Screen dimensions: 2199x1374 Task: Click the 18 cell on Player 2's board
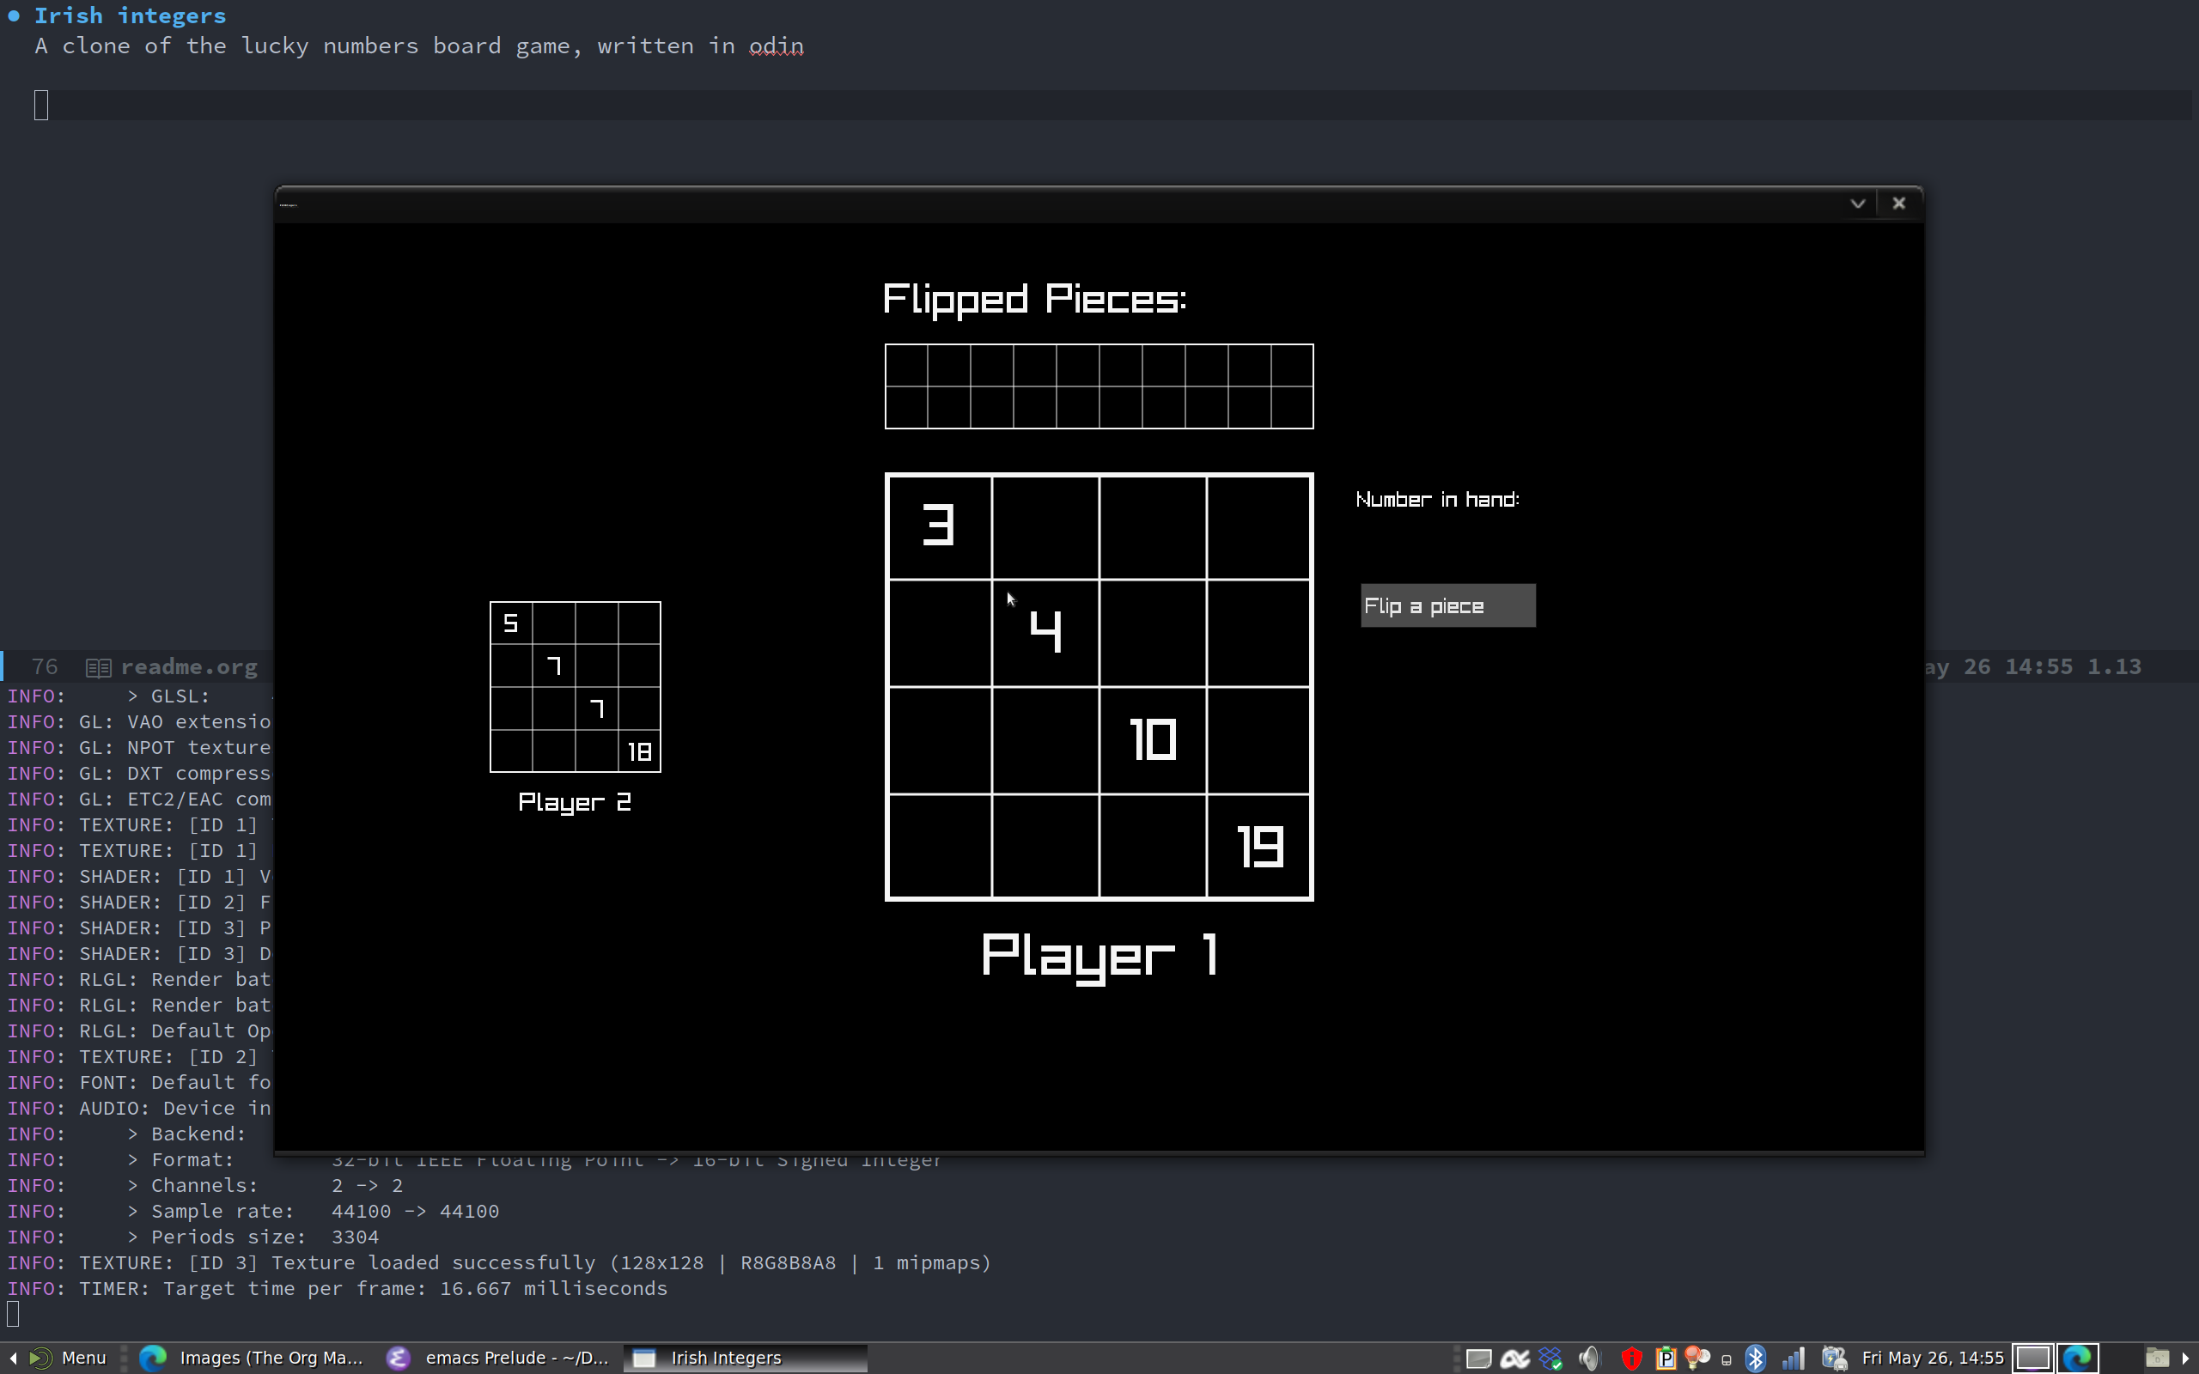[639, 751]
